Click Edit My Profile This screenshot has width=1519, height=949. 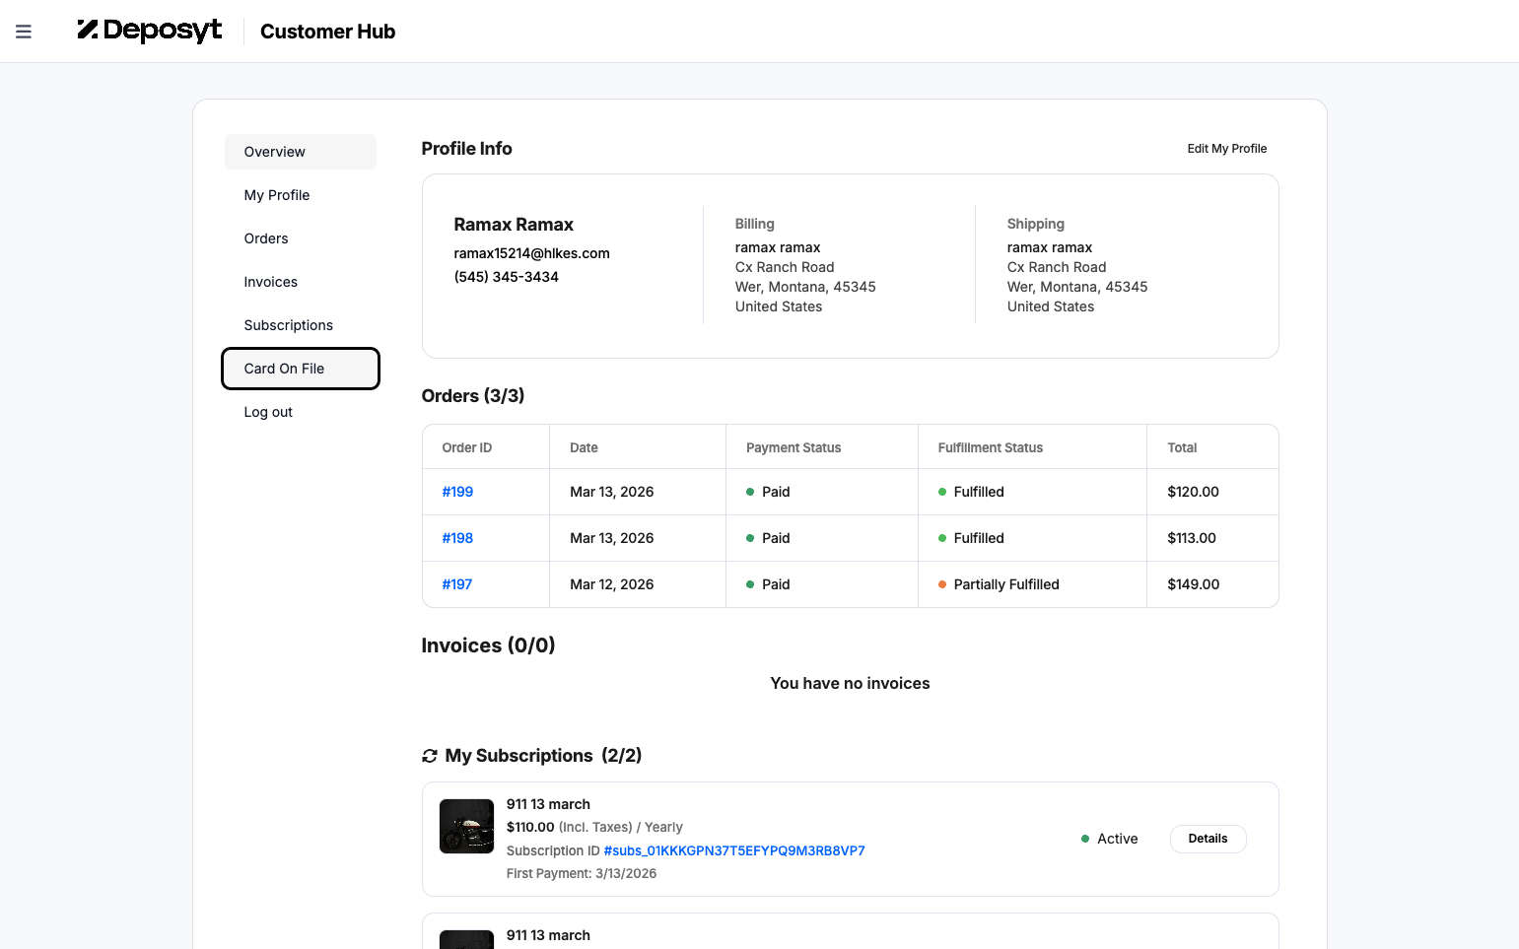point(1227,149)
